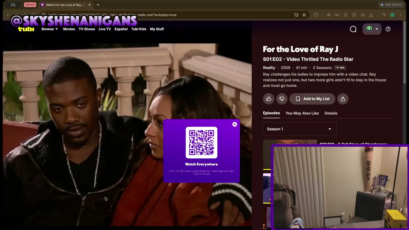Click the show title For the Love of Ray J

tap(300, 49)
